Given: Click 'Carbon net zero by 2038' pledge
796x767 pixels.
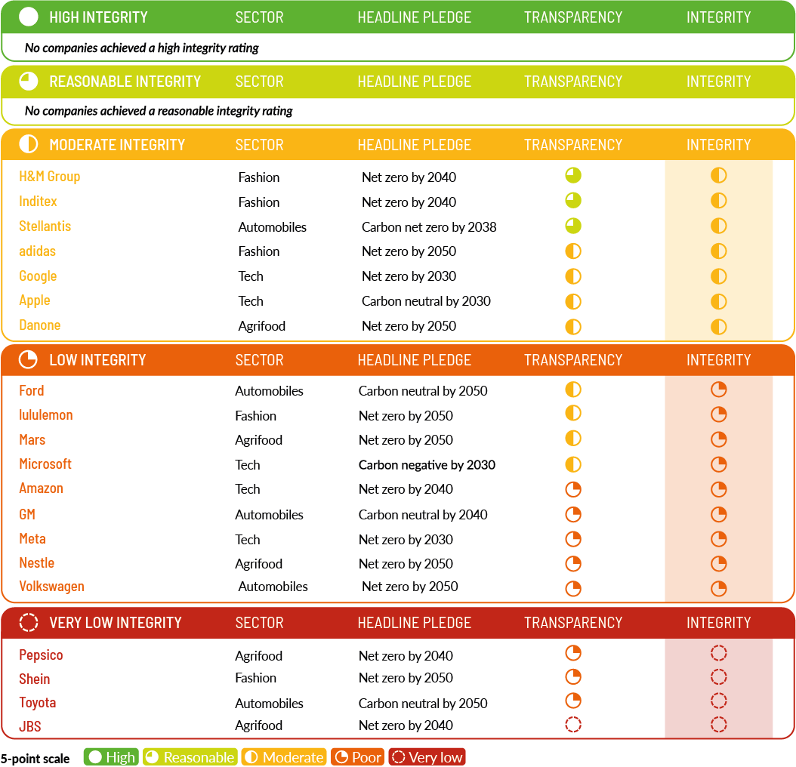Looking at the screenshot, I should click(428, 227).
